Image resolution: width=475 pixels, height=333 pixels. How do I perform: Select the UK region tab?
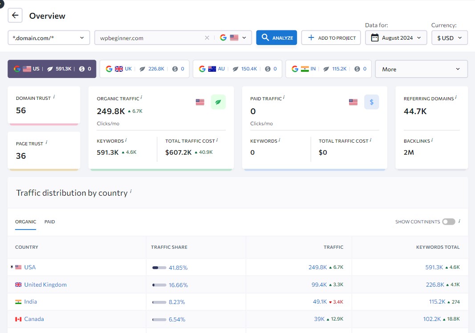click(x=145, y=69)
